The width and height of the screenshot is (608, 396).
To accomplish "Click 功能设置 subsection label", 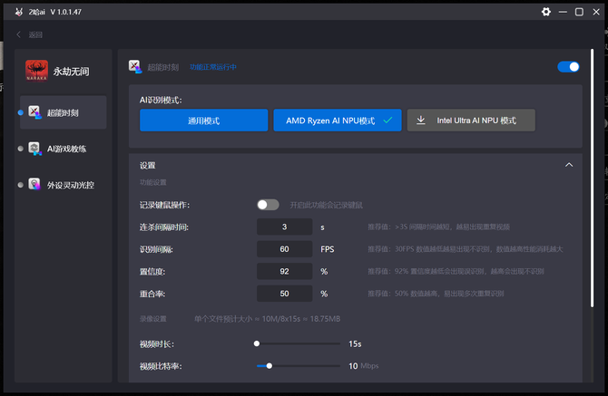I will click(152, 182).
